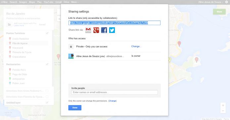230x120 pixels.
Task: Click Aline Jesus de Souza profile picture
Action: coord(71,56)
